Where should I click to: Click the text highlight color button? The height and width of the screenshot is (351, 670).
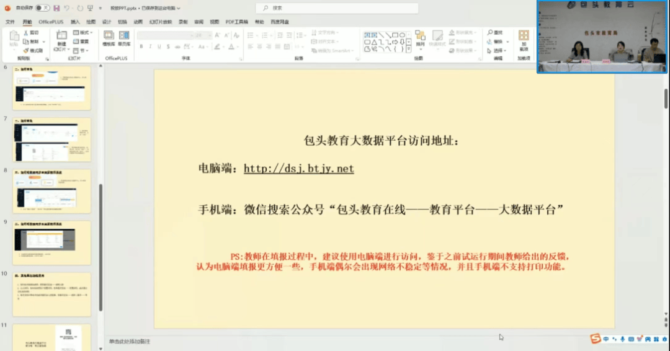click(x=217, y=47)
